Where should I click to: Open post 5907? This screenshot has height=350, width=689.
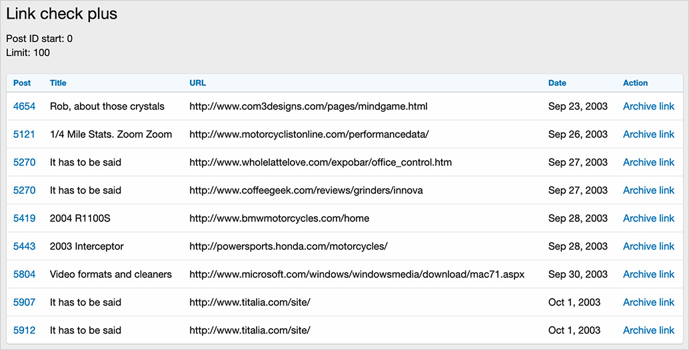(24, 303)
